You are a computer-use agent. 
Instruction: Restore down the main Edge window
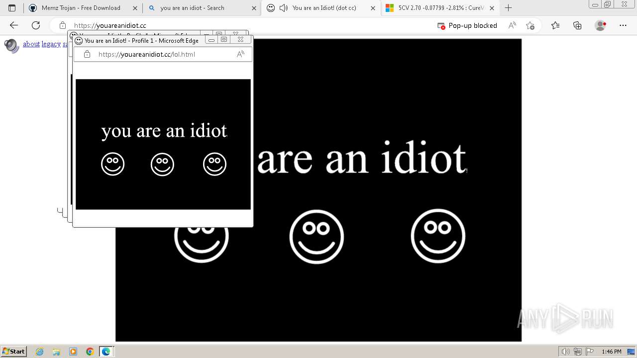(x=608, y=4)
